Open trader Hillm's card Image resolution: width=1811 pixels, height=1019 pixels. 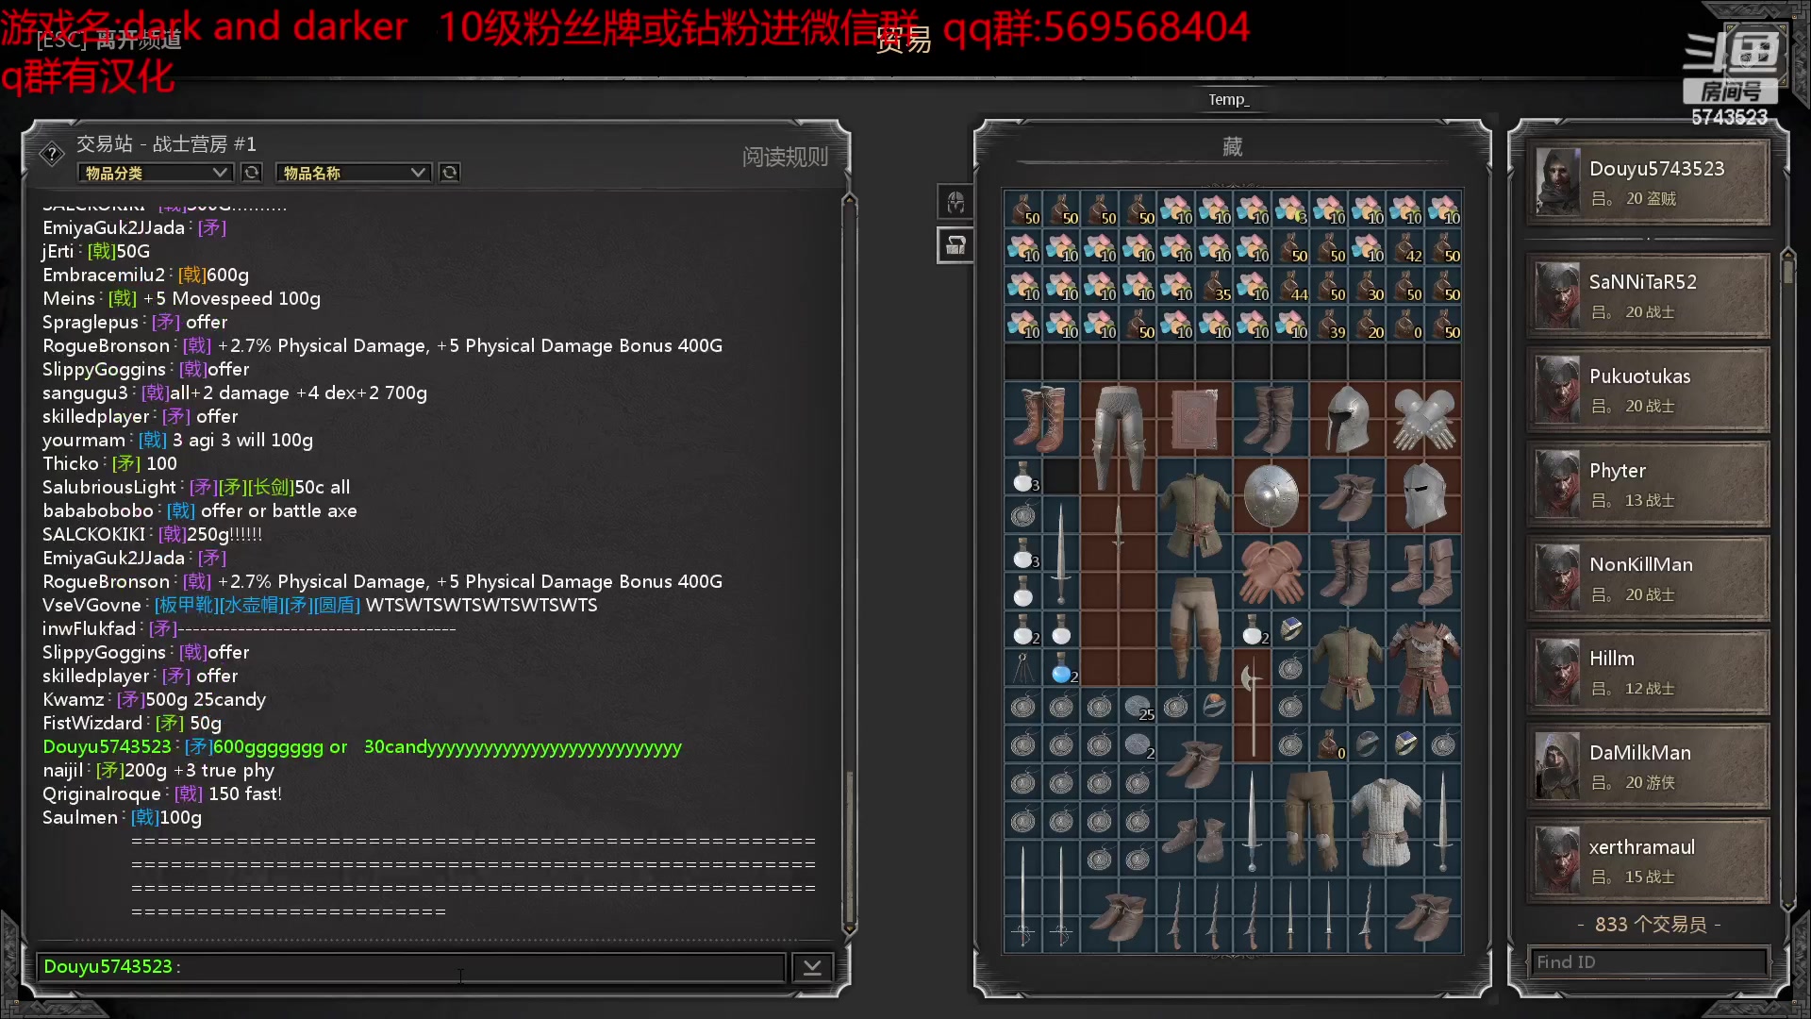pos(1648,673)
